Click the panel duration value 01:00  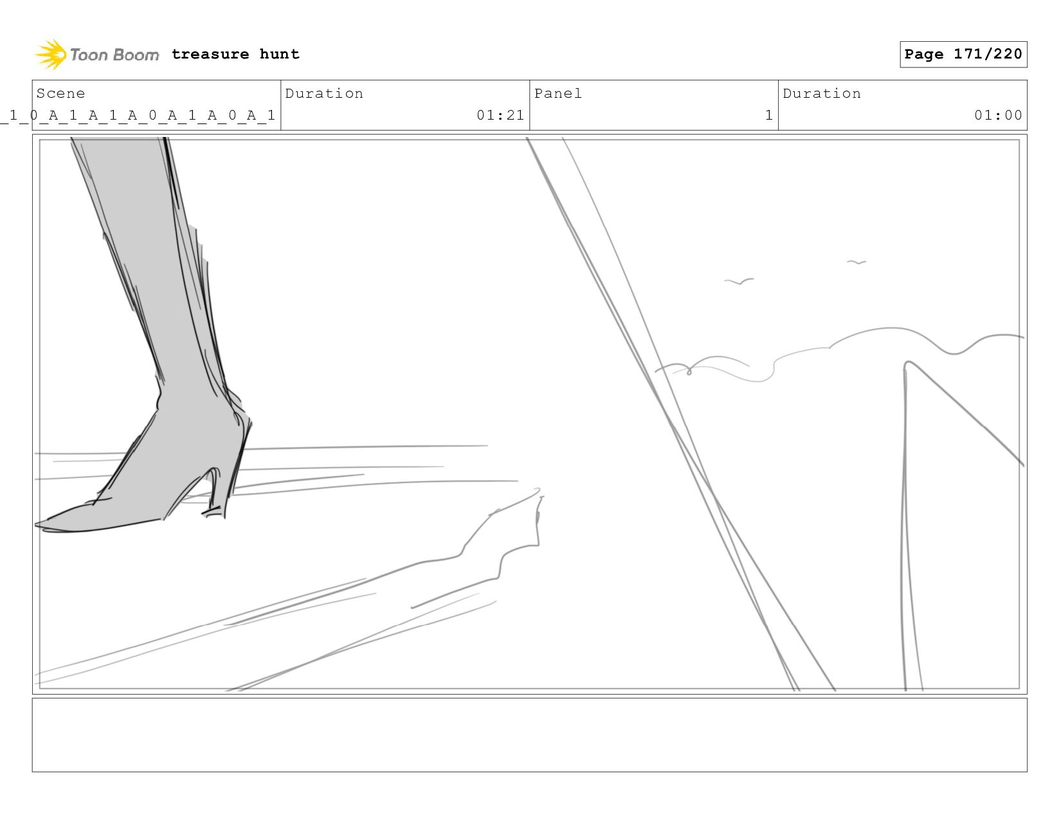click(997, 115)
